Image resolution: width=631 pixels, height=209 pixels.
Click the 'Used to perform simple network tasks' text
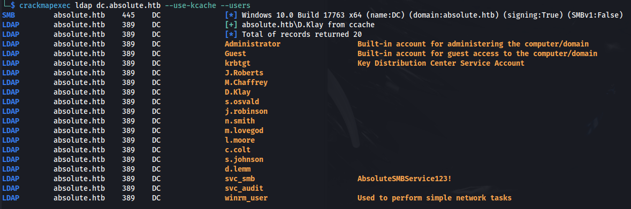[434, 198]
